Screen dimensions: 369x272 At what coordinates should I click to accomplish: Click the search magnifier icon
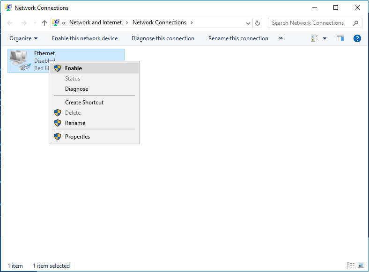356,23
